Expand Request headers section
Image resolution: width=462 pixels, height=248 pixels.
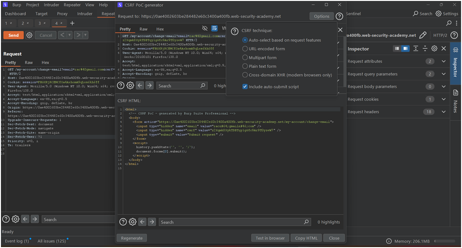coord(443,112)
